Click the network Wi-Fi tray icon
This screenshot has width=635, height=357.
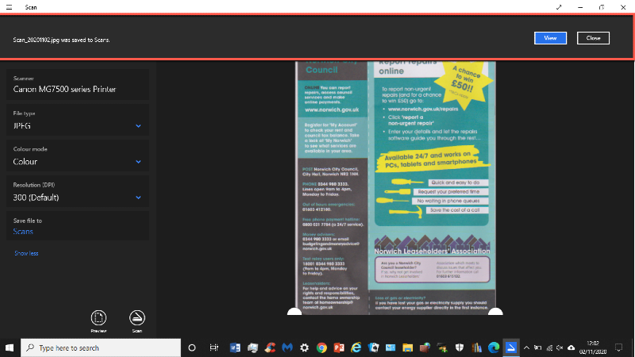tap(549, 347)
